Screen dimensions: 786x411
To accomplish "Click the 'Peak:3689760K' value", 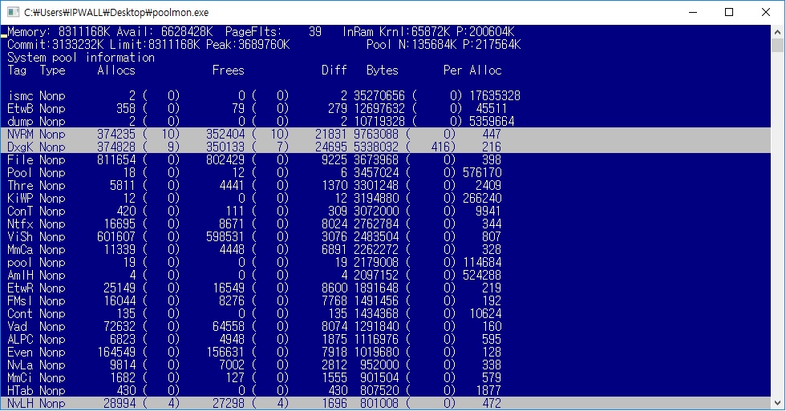I will click(248, 45).
